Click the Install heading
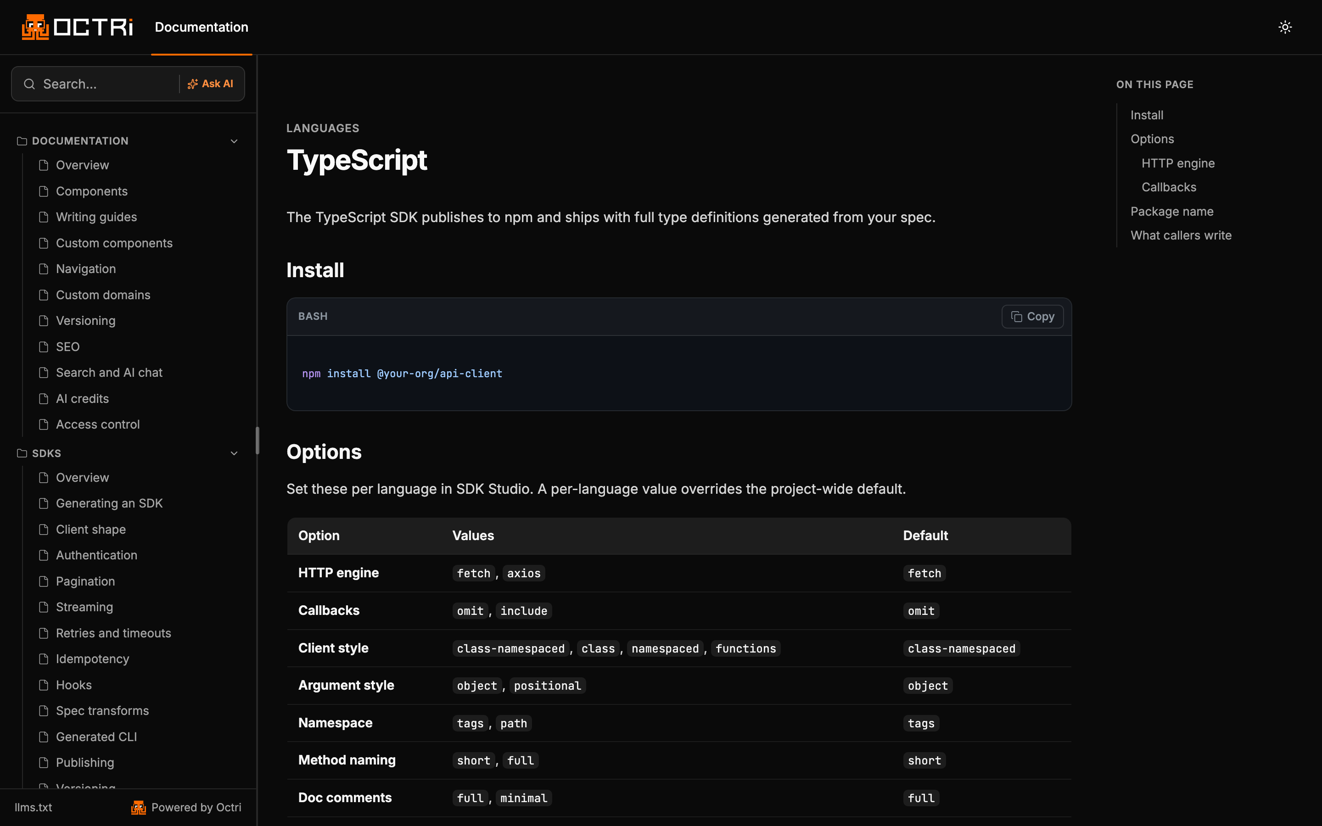The image size is (1322, 826). (x=315, y=270)
